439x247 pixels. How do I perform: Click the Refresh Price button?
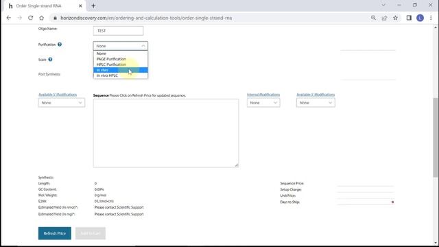[55, 233]
